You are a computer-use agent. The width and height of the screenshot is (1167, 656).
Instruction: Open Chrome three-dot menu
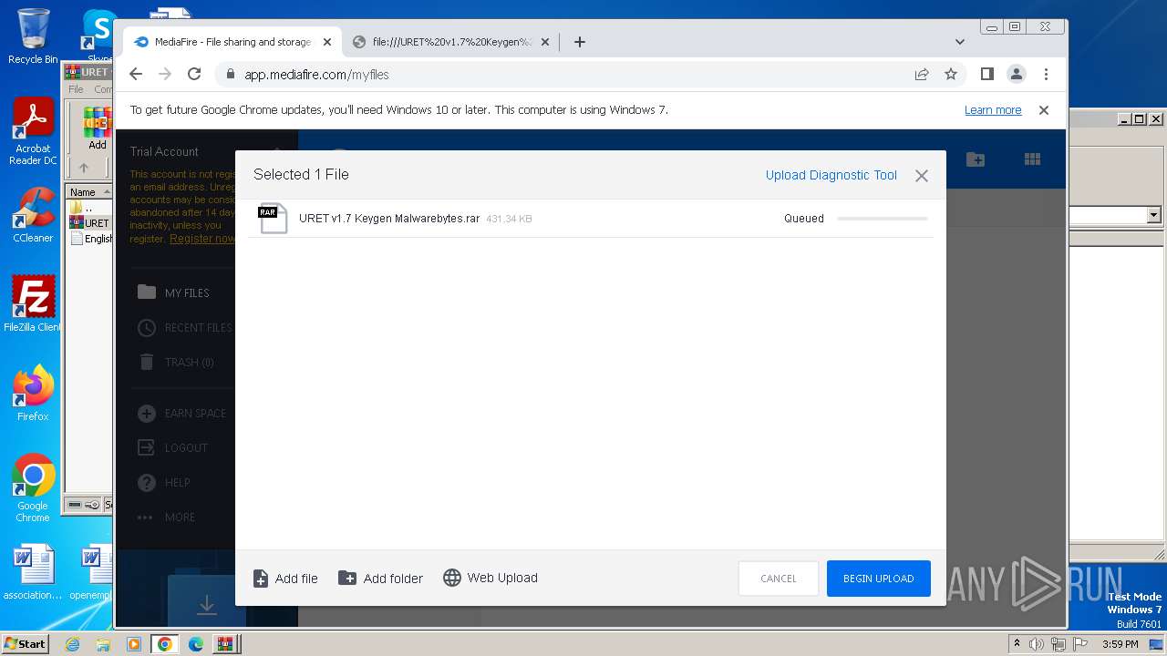point(1046,74)
